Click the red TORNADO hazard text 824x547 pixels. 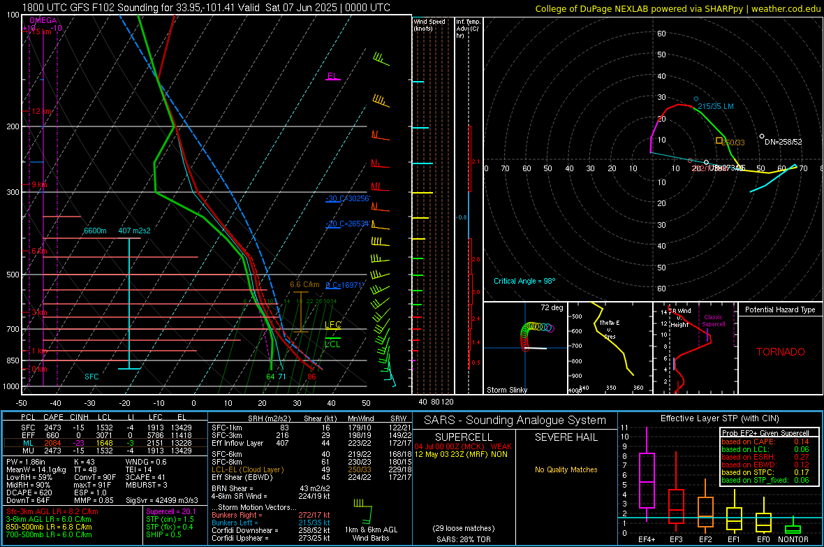(781, 352)
